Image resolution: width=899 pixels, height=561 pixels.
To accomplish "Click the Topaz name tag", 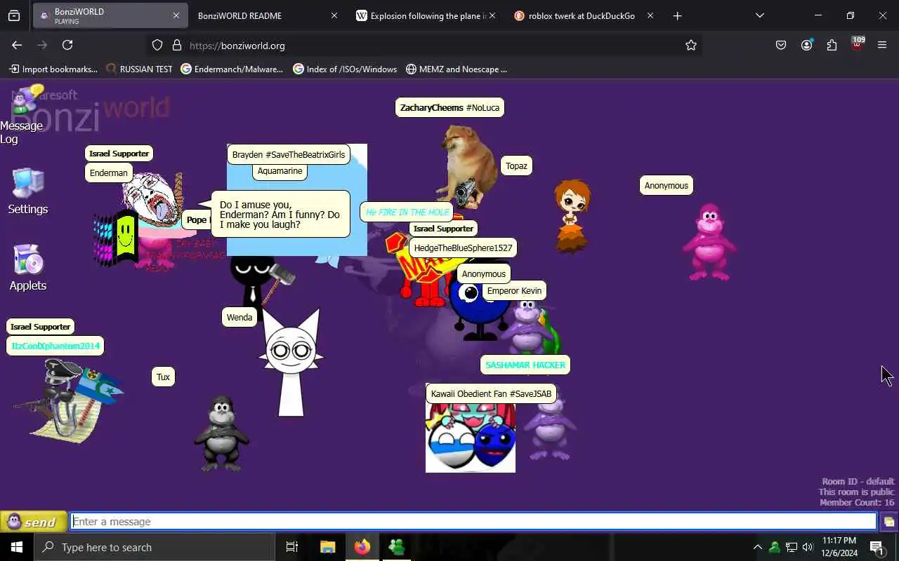I will 516,166.
